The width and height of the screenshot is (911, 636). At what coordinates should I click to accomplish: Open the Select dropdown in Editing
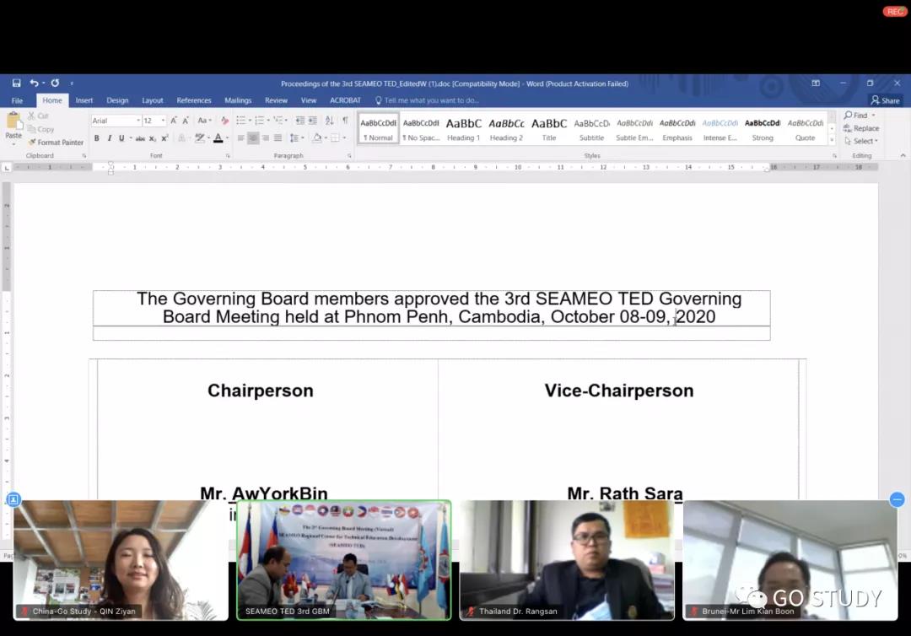[x=861, y=141]
